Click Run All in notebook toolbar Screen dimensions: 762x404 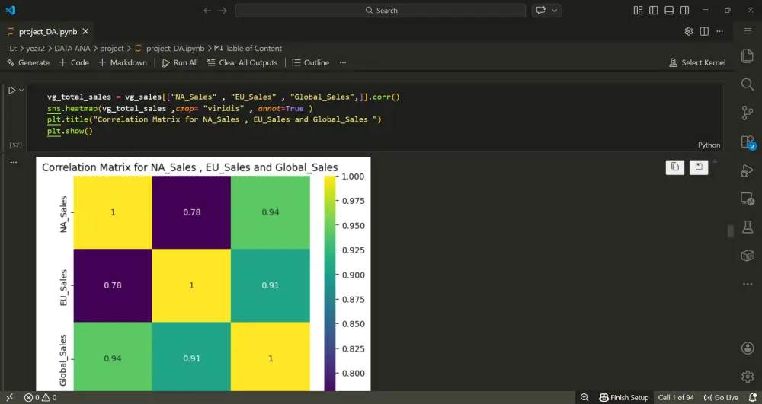coord(179,63)
